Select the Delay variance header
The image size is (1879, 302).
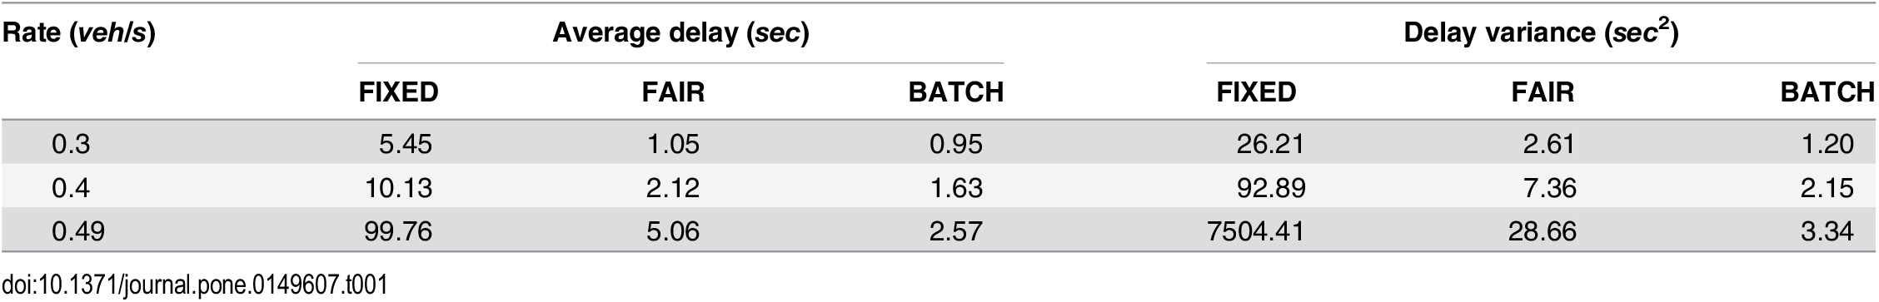(x=1540, y=32)
